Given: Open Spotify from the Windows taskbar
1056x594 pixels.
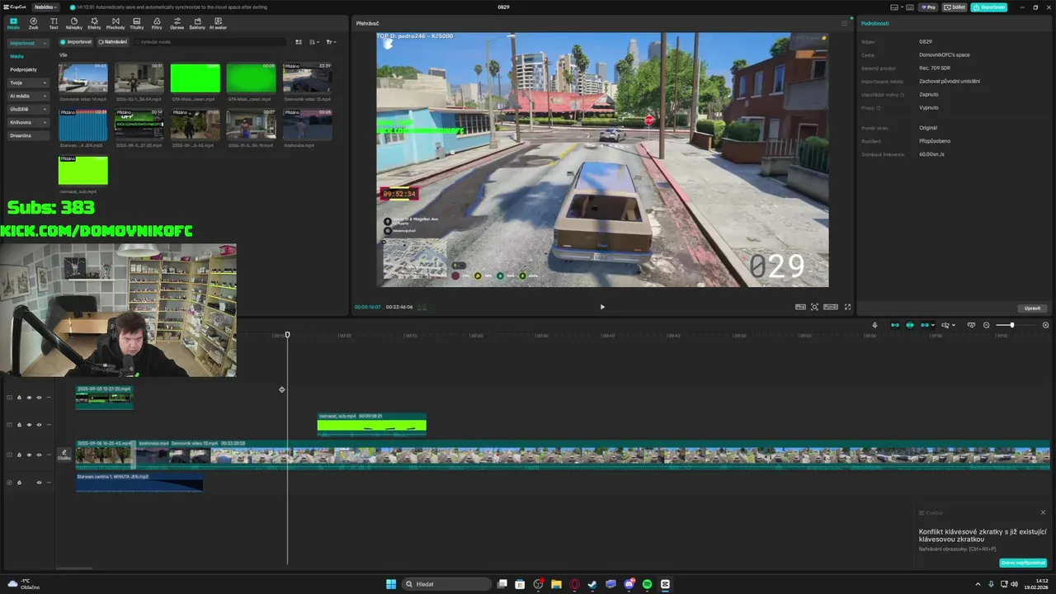Looking at the screenshot, I should pos(647,584).
